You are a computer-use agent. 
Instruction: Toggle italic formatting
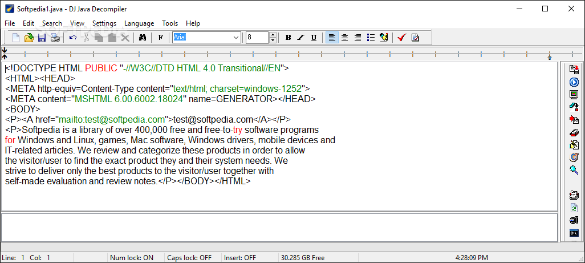(x=301, y=38)
